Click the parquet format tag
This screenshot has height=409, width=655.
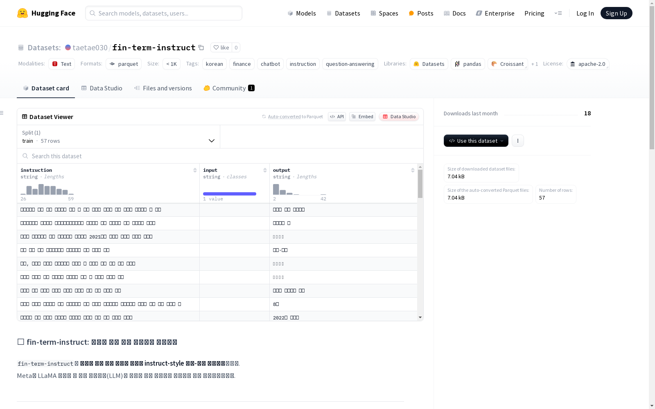(x=124, y=64)
